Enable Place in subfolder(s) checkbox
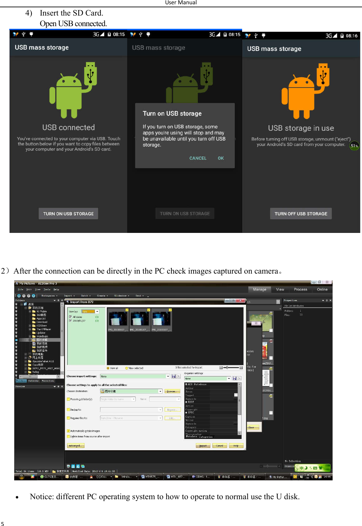Screen dimensions: 362x526 click(68, 399)
